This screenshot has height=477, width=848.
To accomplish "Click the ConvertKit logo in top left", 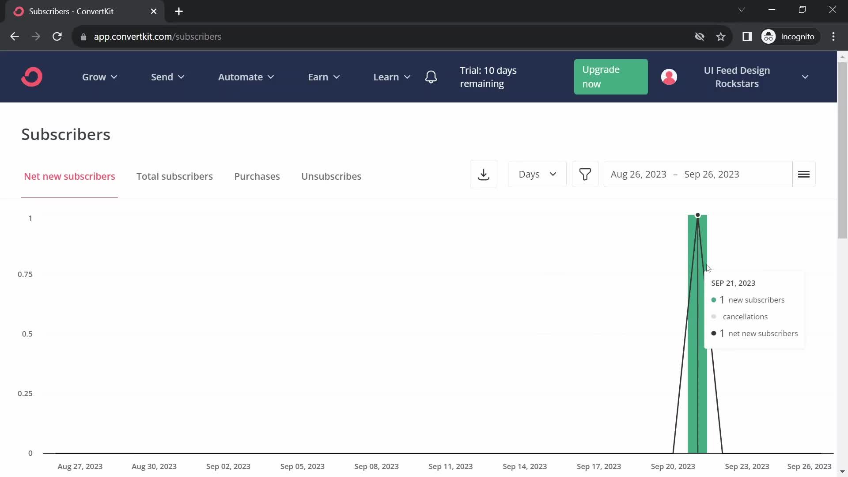I will [32, 76].
